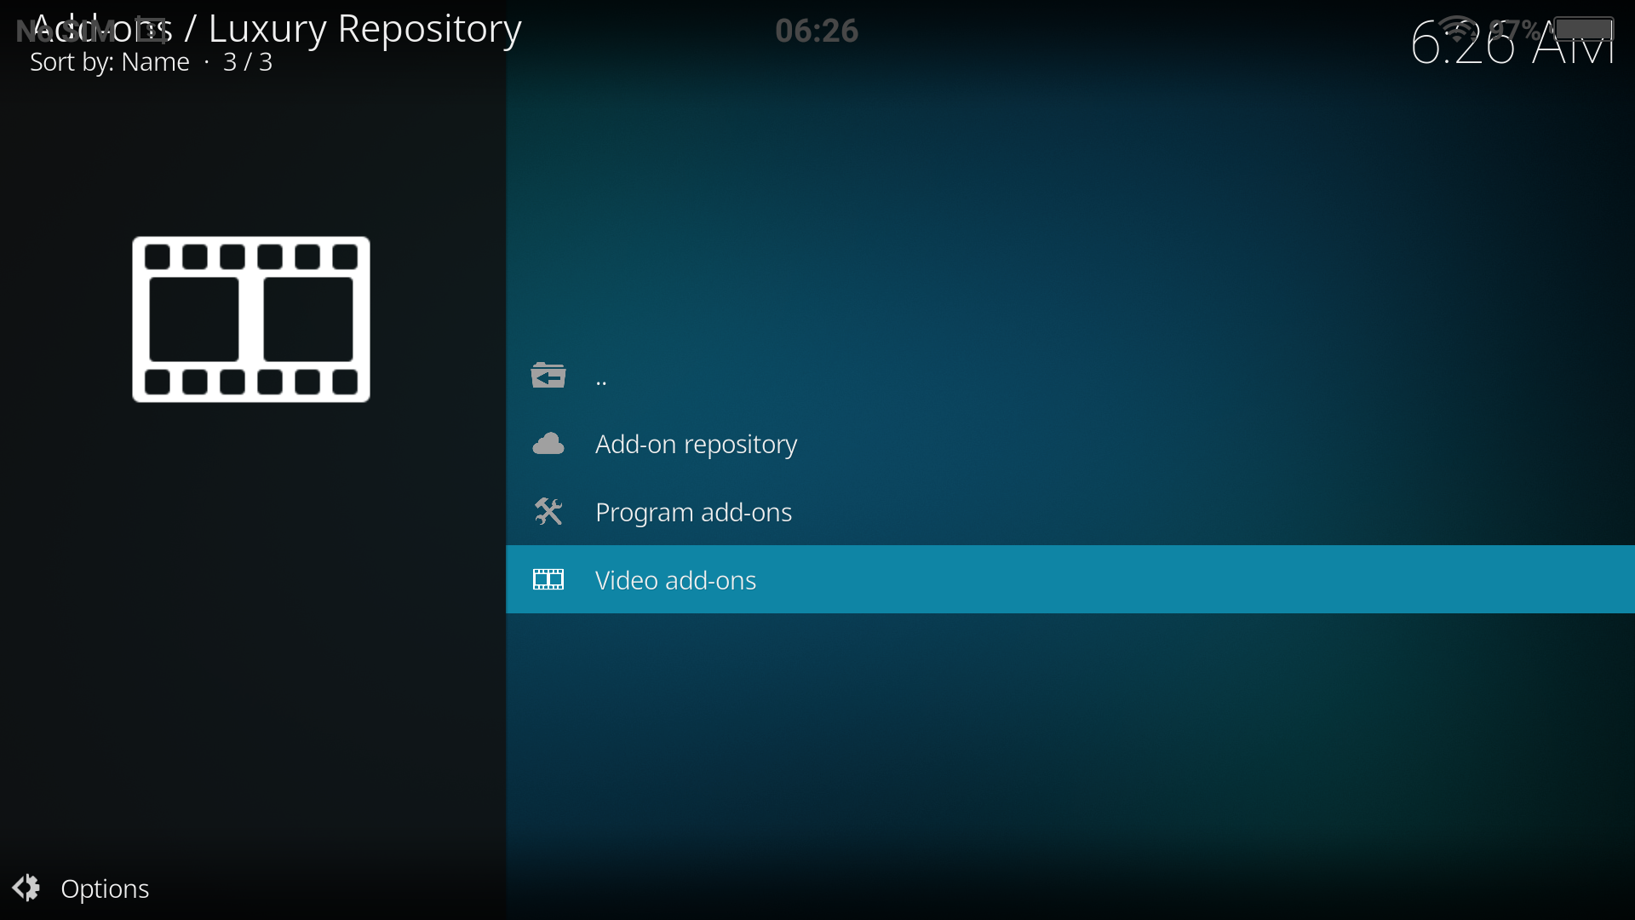Open the Add-on repository entry
1635x920 pixels.
[x=697, y=443]
